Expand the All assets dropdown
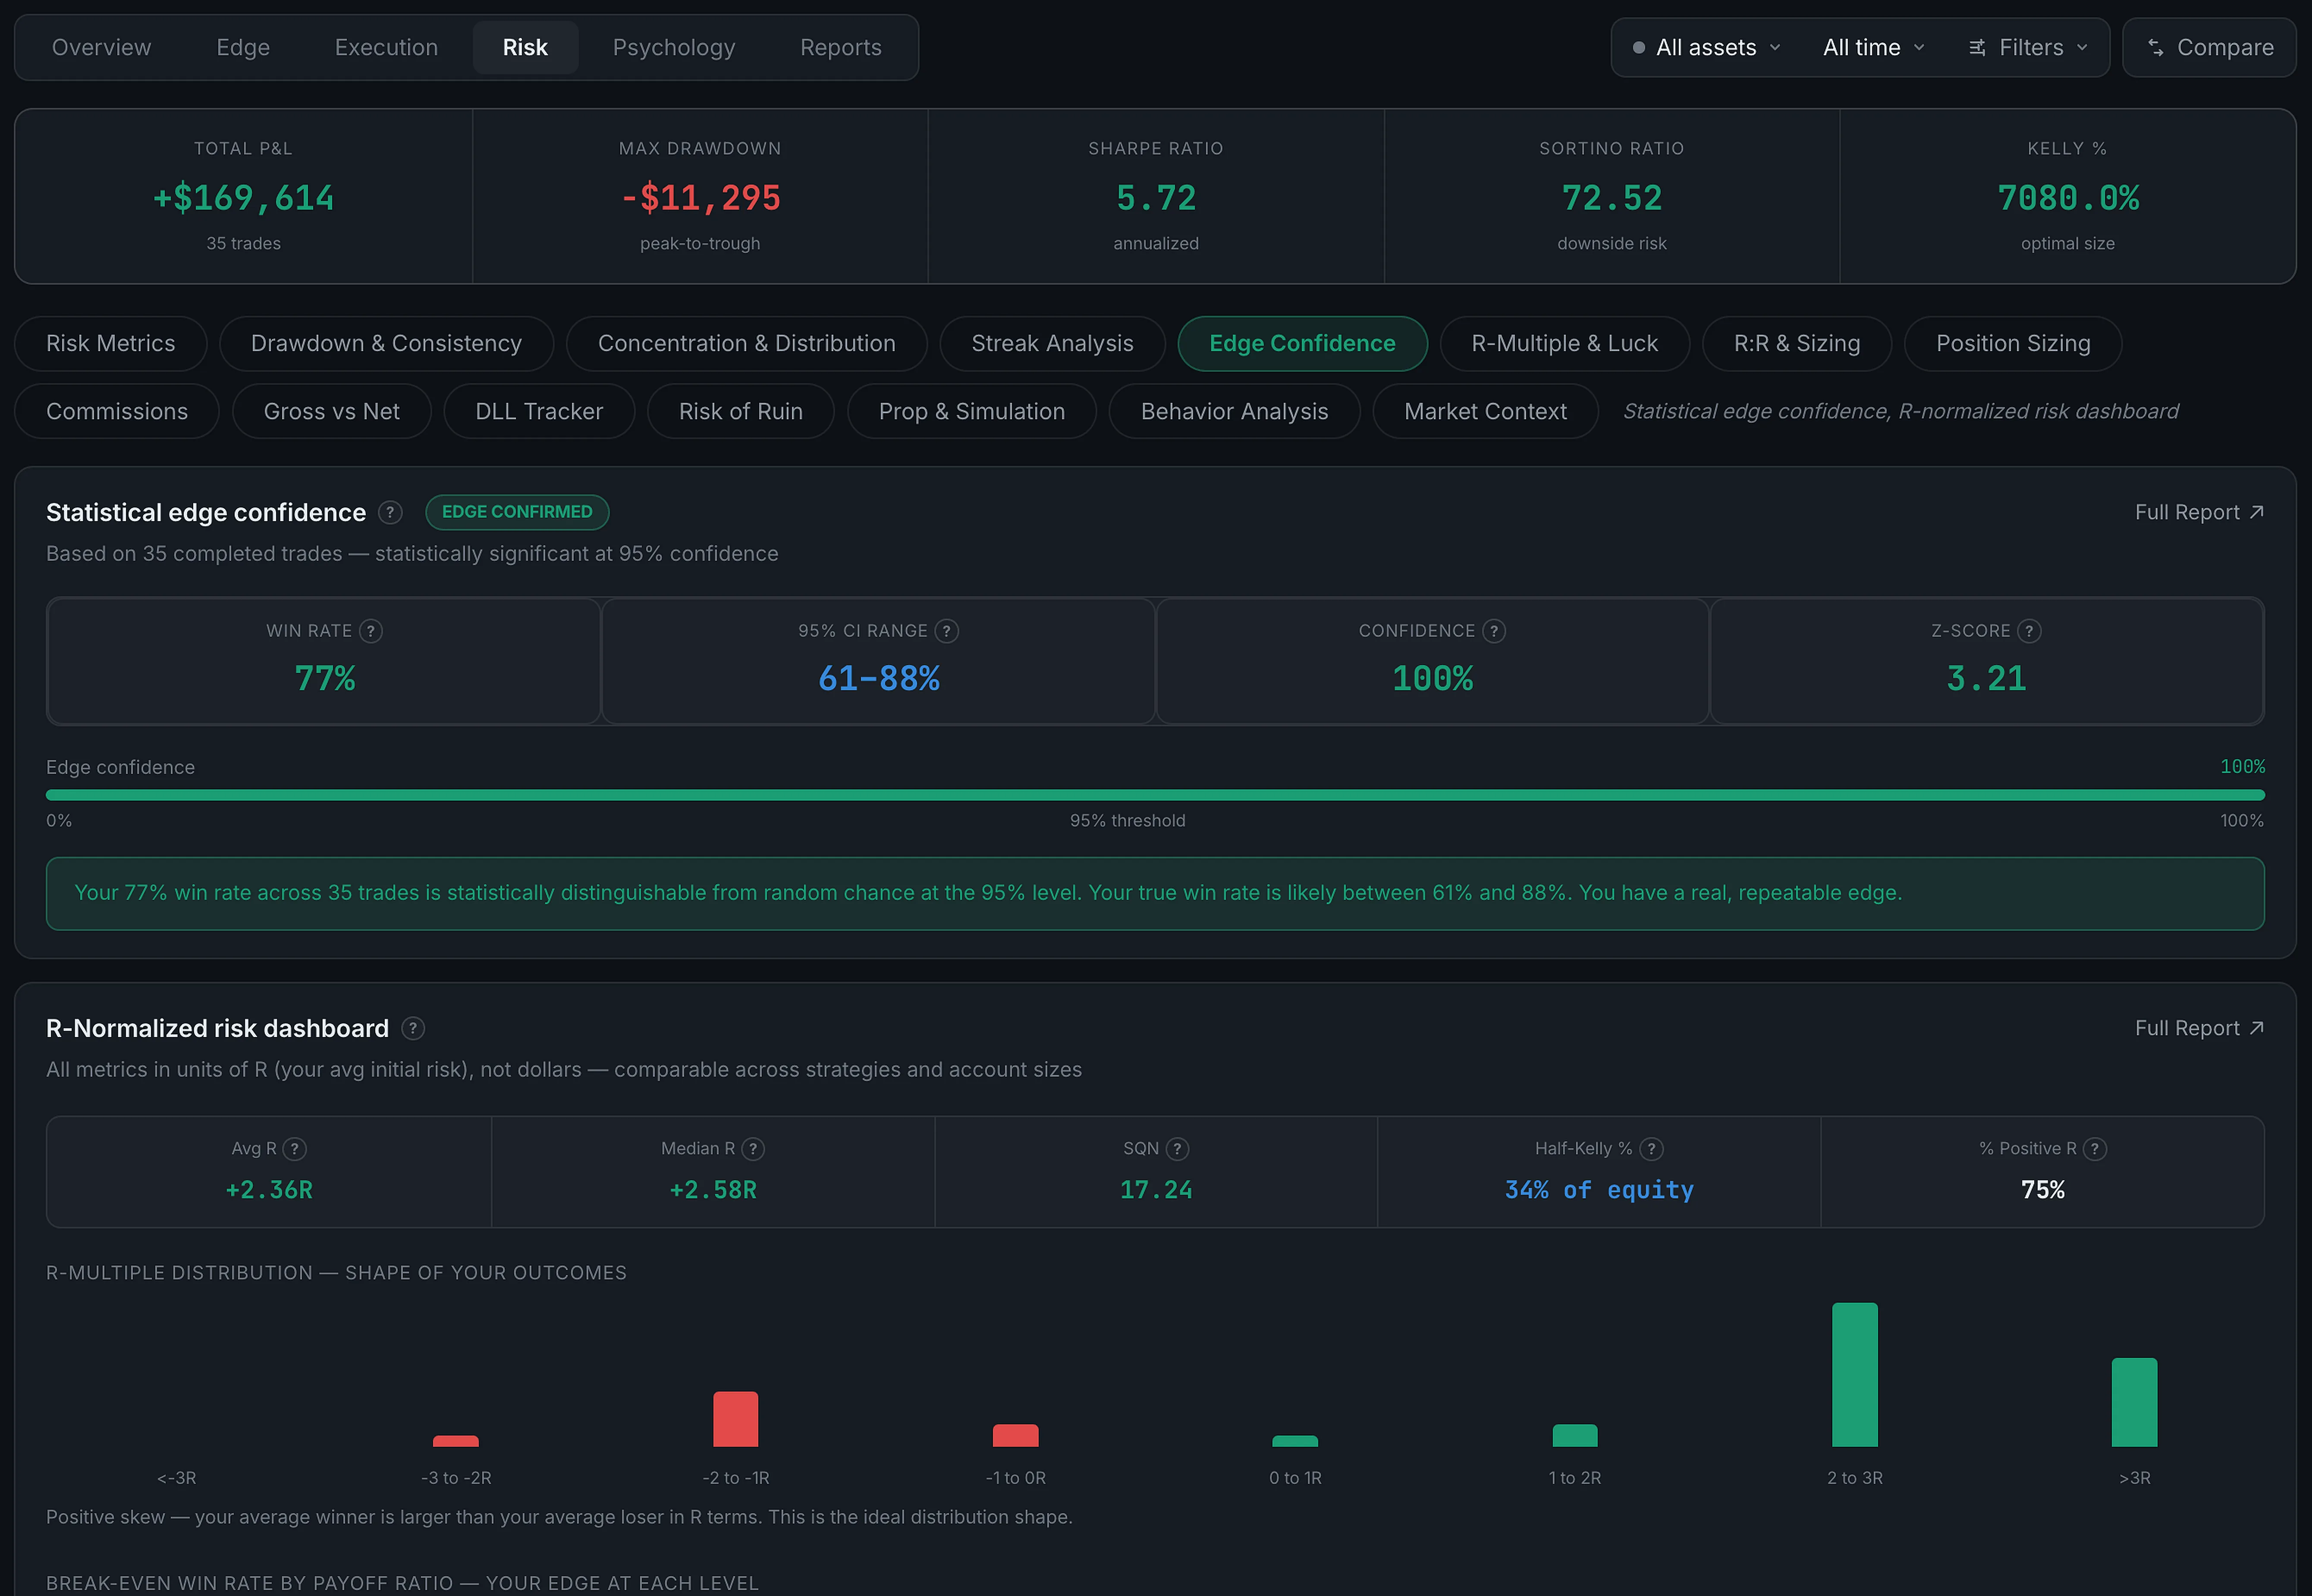The height and width of the screenshot is (1596, 2312). click(x=1707, y=47)
